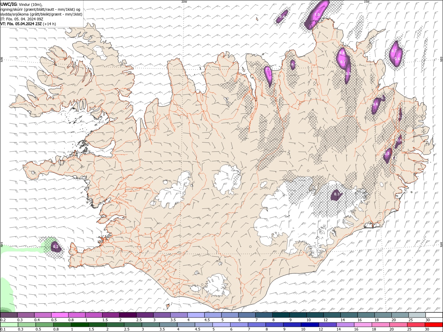Pick the bright pink 0.5 snow legend swatch
443x332 pixels.
tap(60, 315)
